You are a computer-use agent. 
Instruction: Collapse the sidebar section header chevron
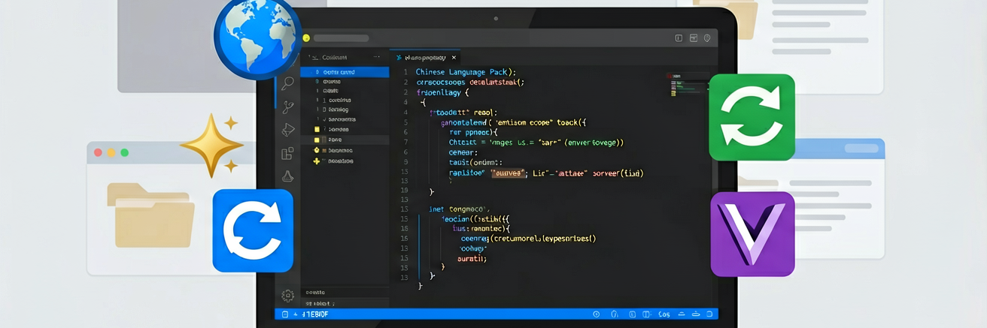[309, 58]
